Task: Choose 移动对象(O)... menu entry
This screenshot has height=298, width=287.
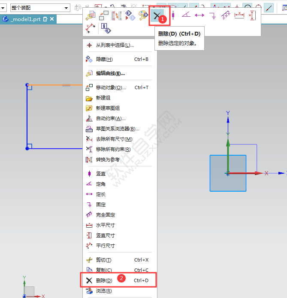Action: click(x=120, y=87)
